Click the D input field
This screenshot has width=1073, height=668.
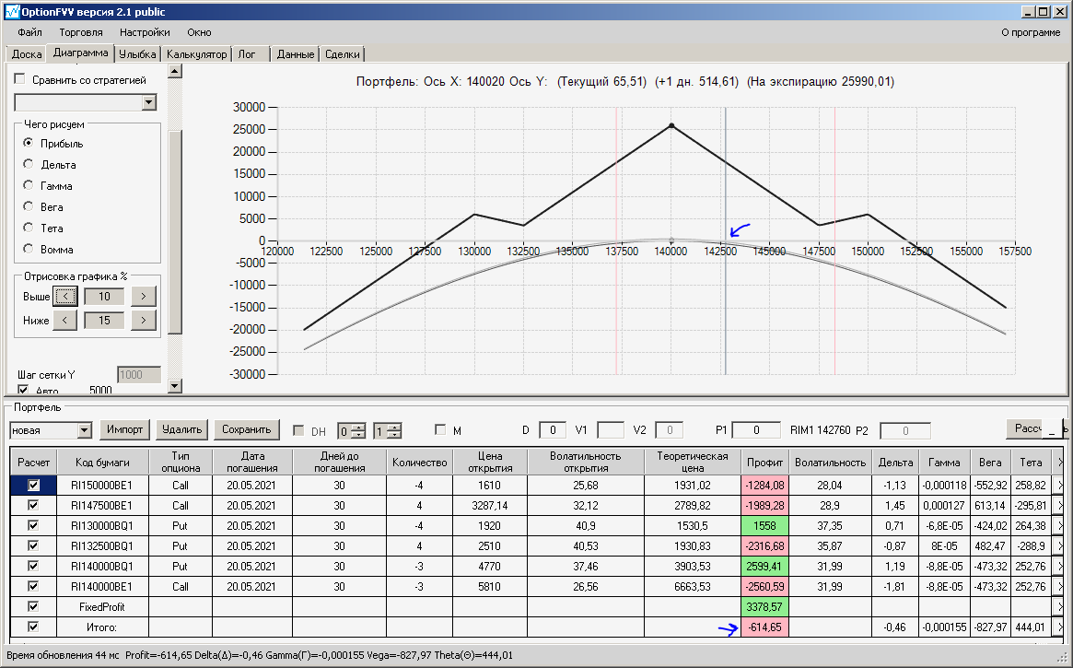tap(553, 429)
